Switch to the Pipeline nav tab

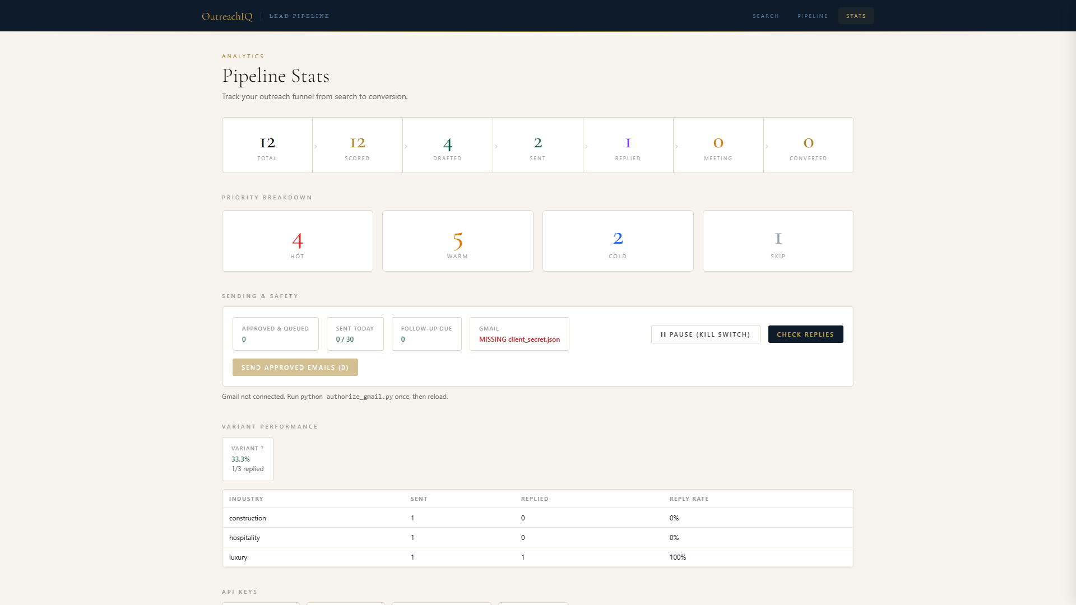click(x=813, y=16)
